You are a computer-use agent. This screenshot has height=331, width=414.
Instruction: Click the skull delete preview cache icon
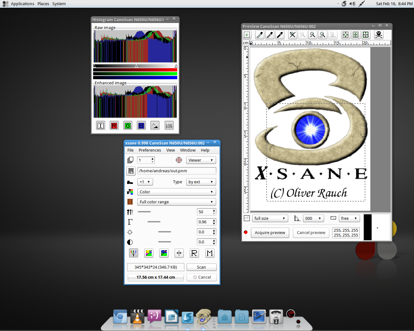(379, 35)
